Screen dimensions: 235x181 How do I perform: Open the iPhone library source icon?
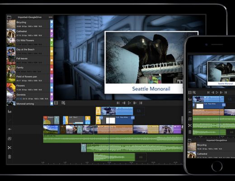click(x=189, y=140)
